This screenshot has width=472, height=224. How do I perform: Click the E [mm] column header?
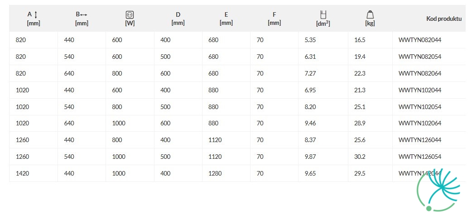click(x=226, y=19)
